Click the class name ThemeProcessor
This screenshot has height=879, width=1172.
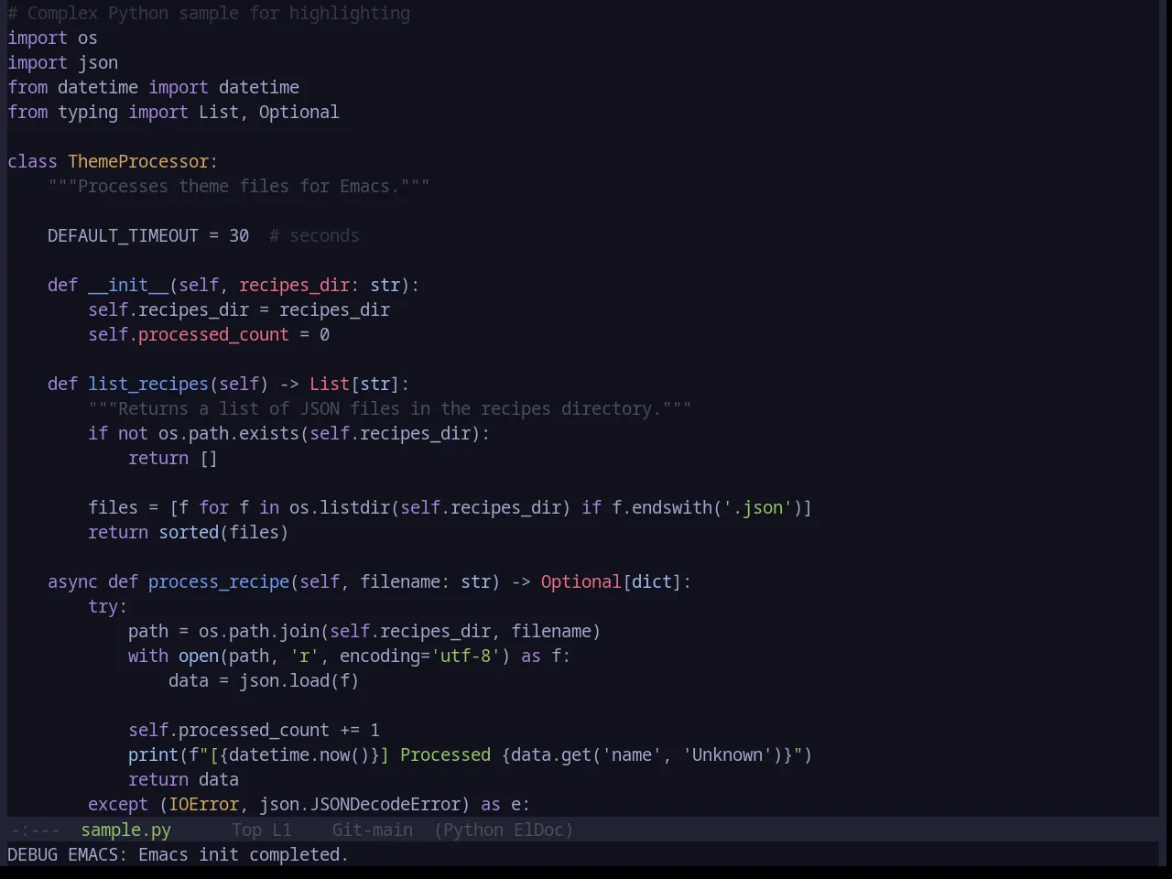(138, 161)
